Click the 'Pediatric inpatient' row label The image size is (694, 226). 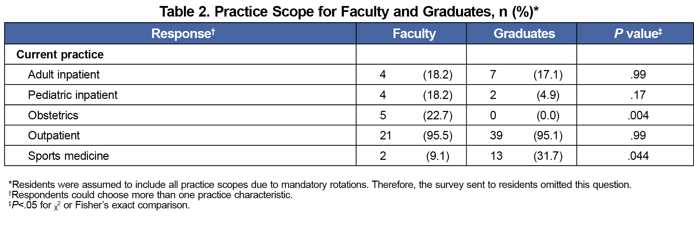(x=73, y=95)
